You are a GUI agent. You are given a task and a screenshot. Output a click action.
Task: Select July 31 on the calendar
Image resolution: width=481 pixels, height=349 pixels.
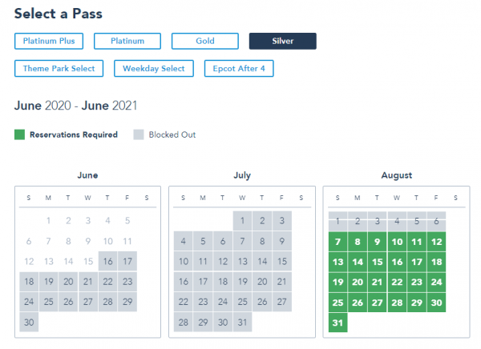(242, 323)
